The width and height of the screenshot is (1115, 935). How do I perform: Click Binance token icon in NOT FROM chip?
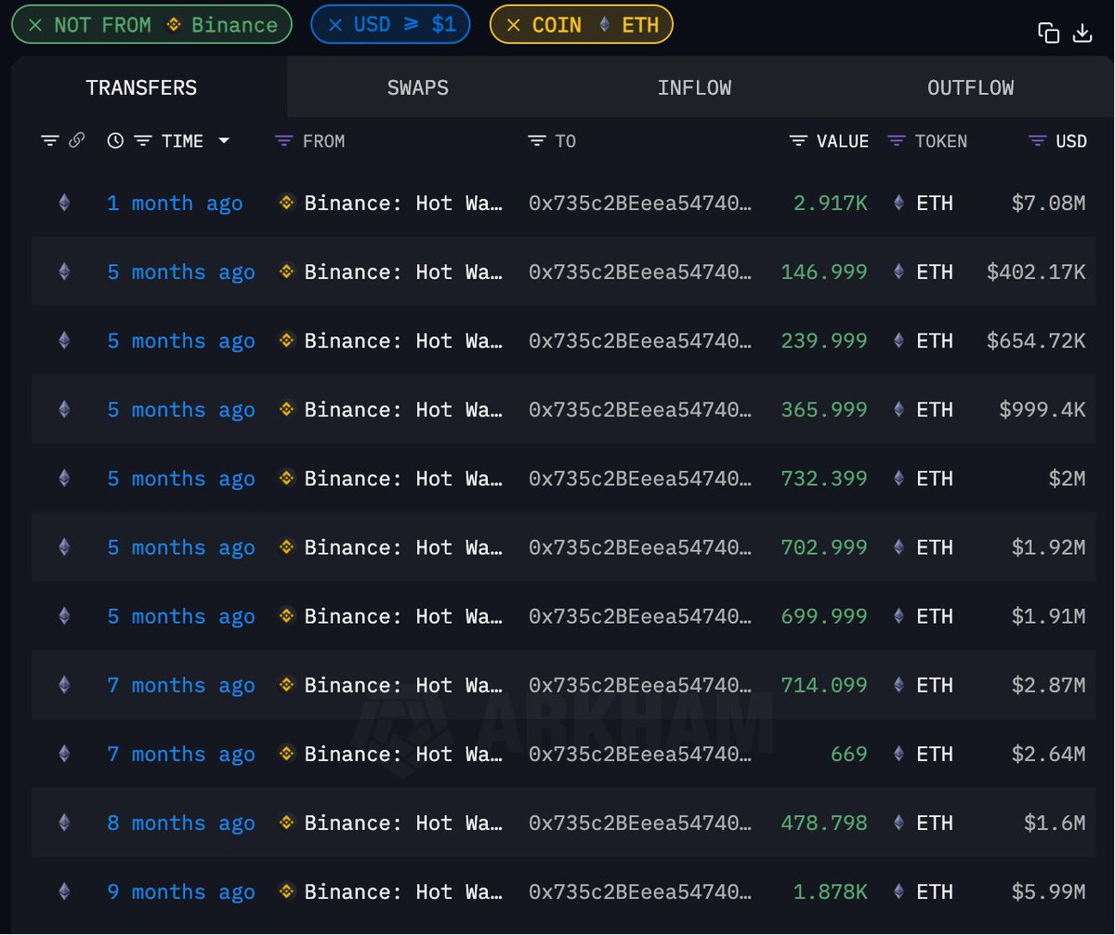[173, 25]
